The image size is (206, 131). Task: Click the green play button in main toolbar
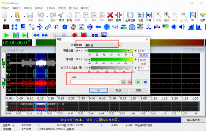click(x=7, y=35)
